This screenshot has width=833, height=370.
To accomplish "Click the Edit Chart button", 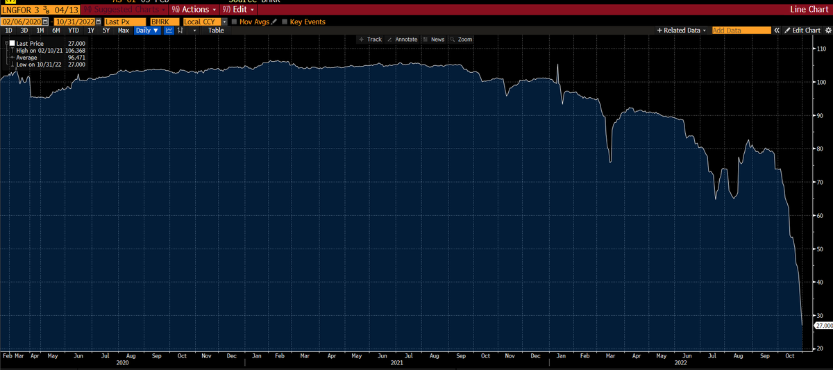I will tap(802, 31).
